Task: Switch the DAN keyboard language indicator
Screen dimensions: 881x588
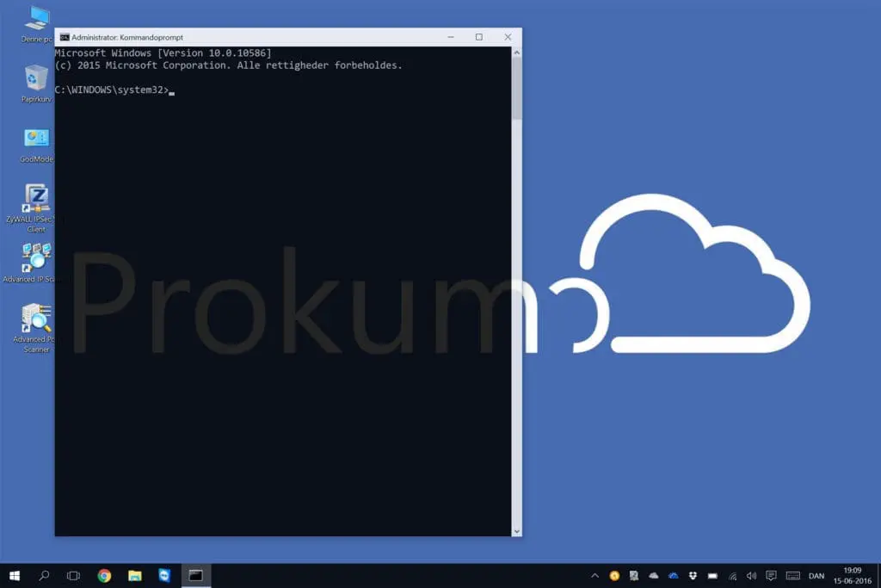Action: tap(815, 575)
